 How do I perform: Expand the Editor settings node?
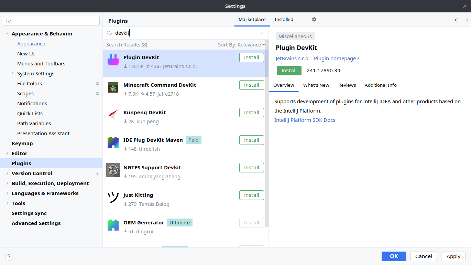(x=7, y=153)
